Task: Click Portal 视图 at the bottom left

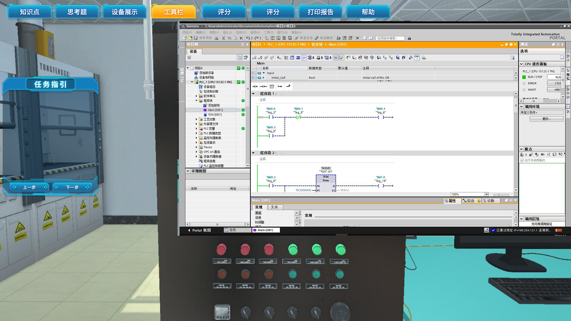Action: click(199, 230)
